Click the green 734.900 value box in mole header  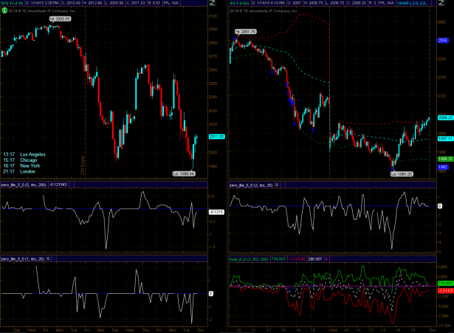click(279, 259)
